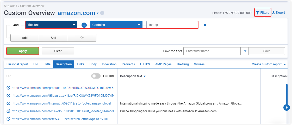Open the HTTPS tab
The image size is (292, 125).
[145, 64]
